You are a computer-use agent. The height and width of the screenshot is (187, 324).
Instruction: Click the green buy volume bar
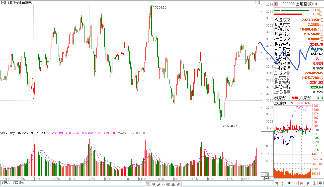point(295,11)
